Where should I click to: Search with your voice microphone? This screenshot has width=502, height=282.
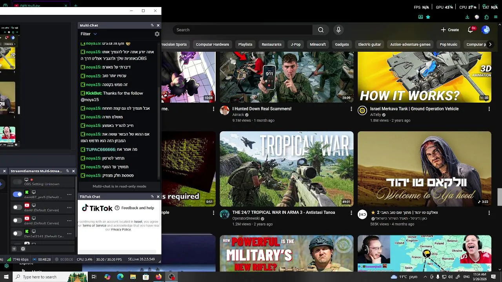(338, 30)
